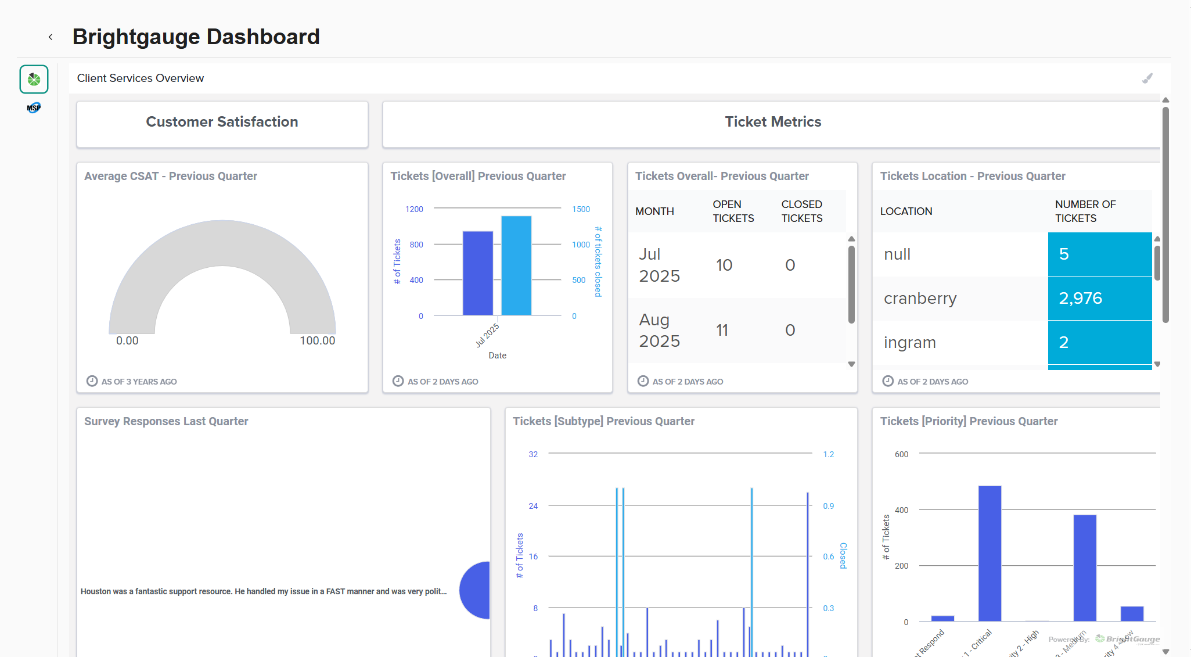Image resolution: width=1191 pixels, height=657 pixels.
Task: Click the down arrow in Tickets Overall table scrollbar
Action: (x=851, y=364)
